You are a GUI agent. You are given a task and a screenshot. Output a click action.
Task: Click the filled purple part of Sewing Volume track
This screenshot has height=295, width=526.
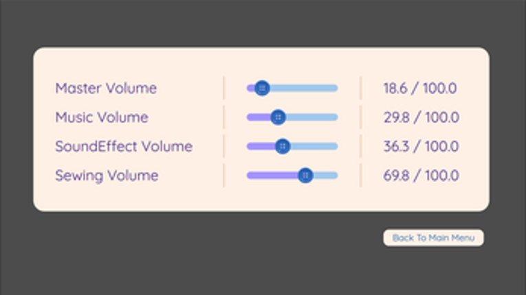click(272, 176)
